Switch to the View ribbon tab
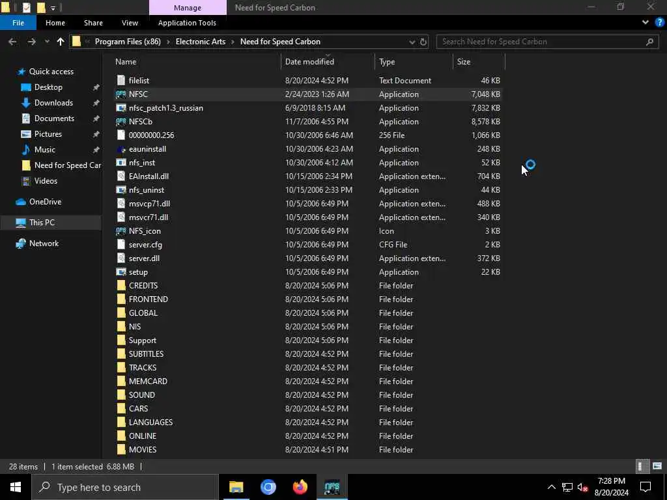The image size is (667, 500). tap(130, 23)
